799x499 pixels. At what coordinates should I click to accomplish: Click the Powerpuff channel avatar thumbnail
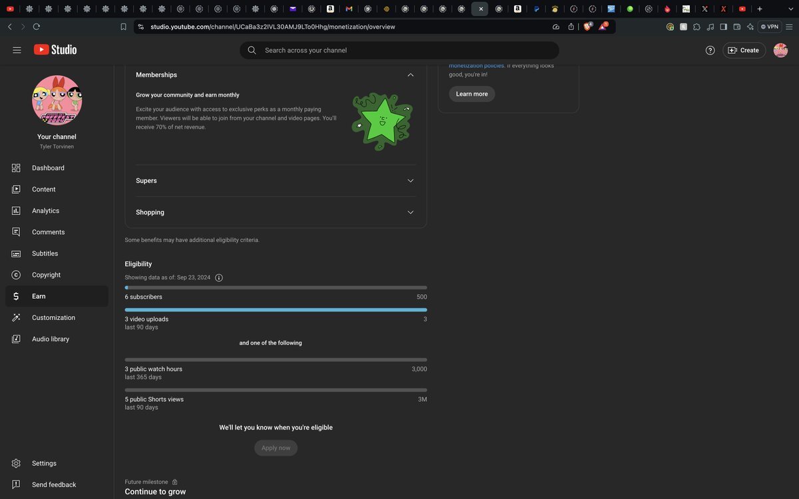coord(57,100)
